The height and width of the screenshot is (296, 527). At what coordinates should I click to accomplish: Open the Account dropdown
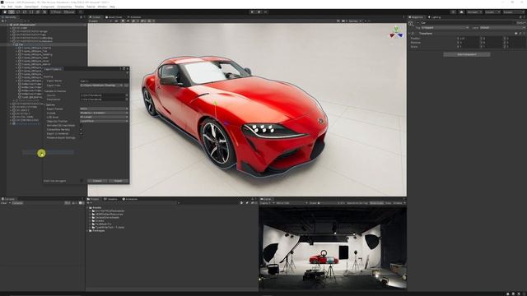(474, 12)
